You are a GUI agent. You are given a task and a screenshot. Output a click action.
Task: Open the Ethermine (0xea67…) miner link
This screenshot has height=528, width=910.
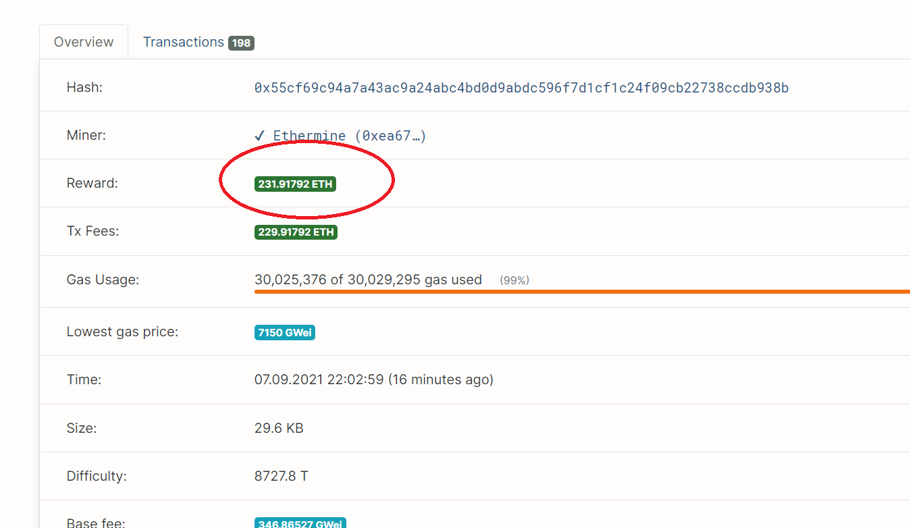pyautogui.click(x=349, y=136)
